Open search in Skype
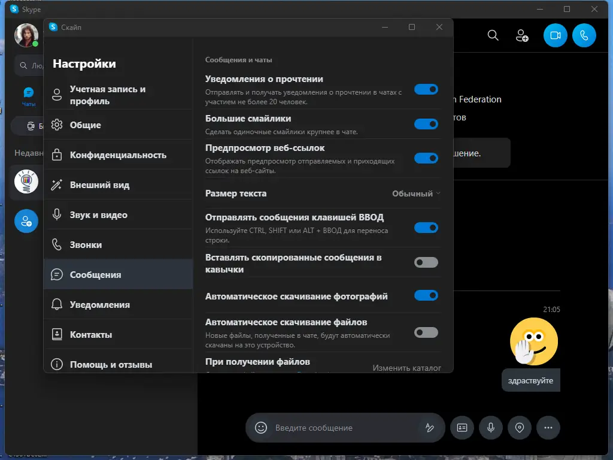Image resolution: width=613 pixels, height=460 pixels. (493, 35)
